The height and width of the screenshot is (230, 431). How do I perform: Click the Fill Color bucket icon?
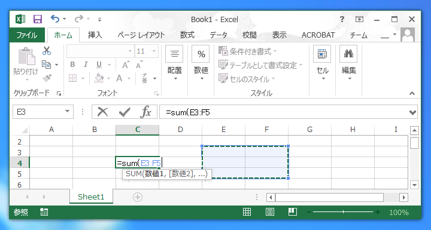(99, 78)
